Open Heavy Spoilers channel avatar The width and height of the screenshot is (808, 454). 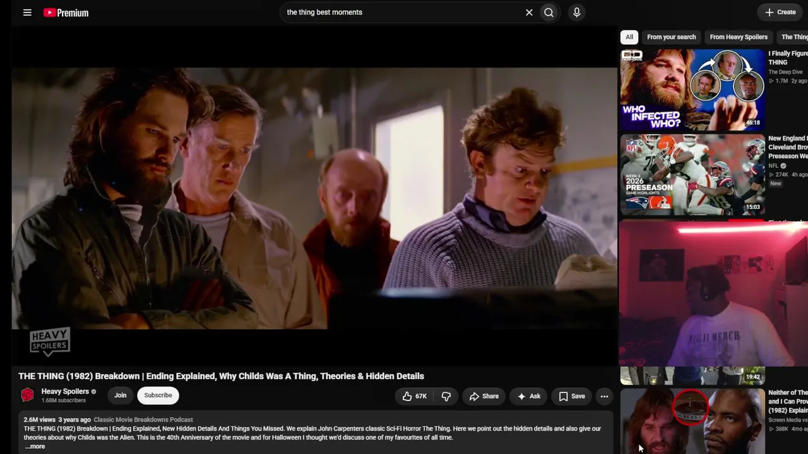pos(27,395)
